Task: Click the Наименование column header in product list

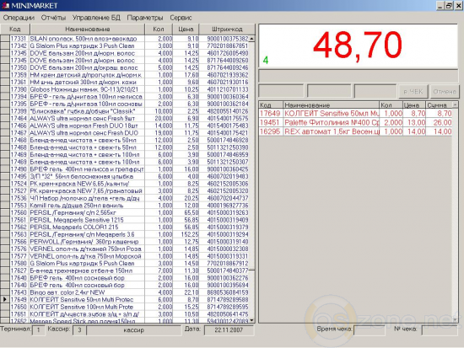Action: pyautogui.click(x=87, y=29)
